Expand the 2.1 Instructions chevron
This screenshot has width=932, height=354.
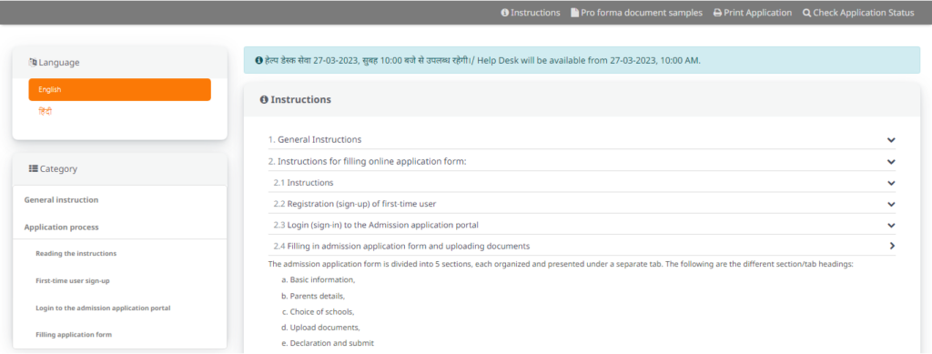(x=891, y=183)
